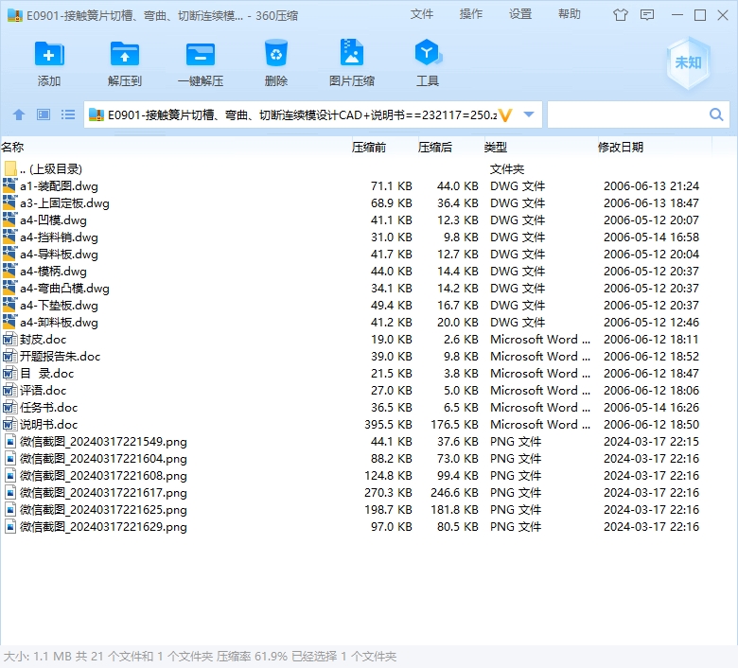This screenshot has height=668, width=738.
Task: Open the 工具 (Tools) icon
Action: (428, 52)
